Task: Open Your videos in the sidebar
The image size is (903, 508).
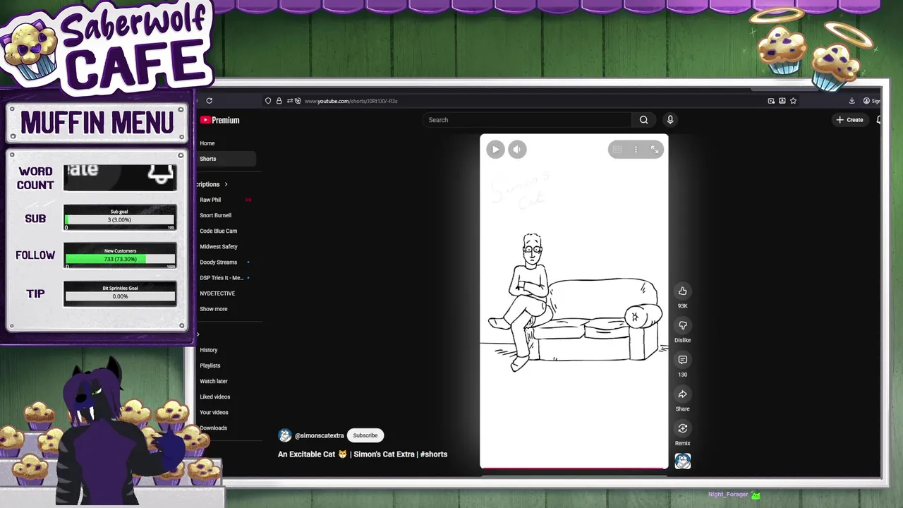Action: pyautogui.click(x=214, y=412)
